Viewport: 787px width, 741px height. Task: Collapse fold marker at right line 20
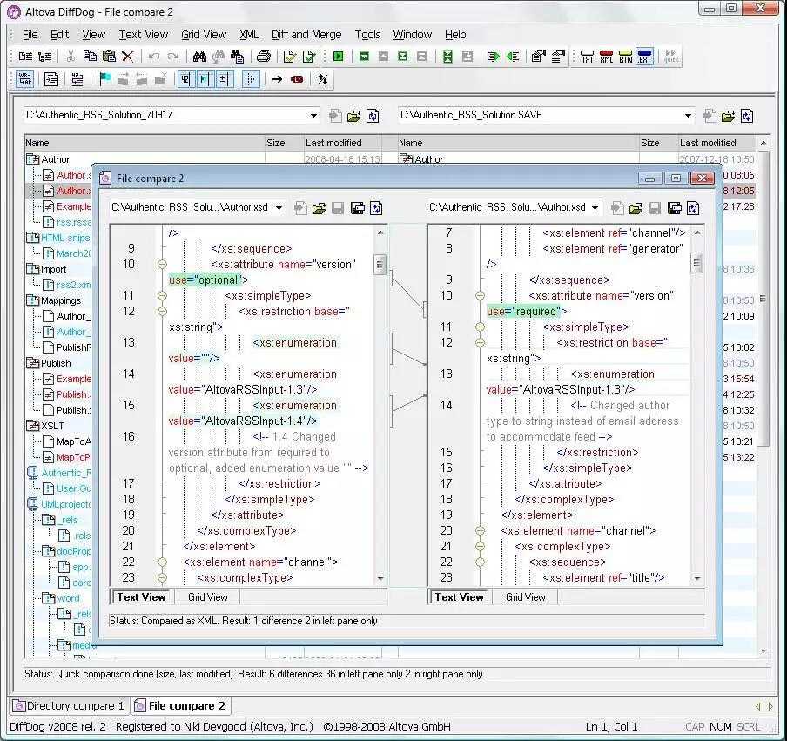click(480, 530)
